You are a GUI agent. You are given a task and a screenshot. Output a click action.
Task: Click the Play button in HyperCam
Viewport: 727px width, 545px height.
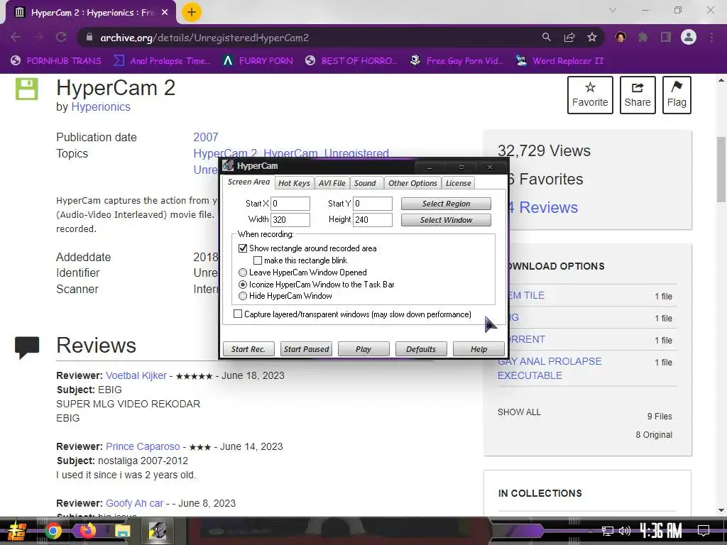tap(363, 349)
